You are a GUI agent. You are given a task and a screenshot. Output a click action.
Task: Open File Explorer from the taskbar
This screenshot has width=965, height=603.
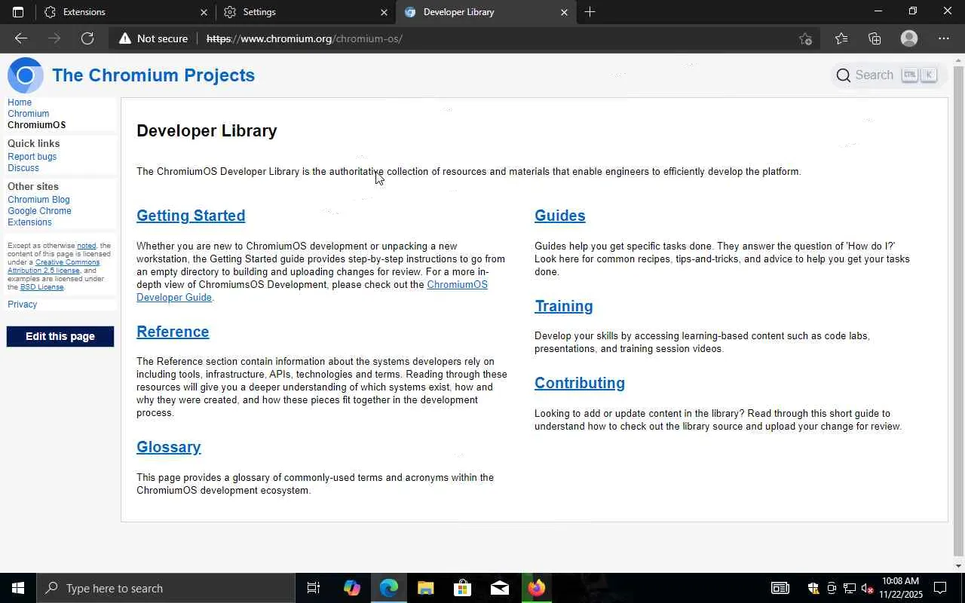pyautogui.click(x=425, y=588)
